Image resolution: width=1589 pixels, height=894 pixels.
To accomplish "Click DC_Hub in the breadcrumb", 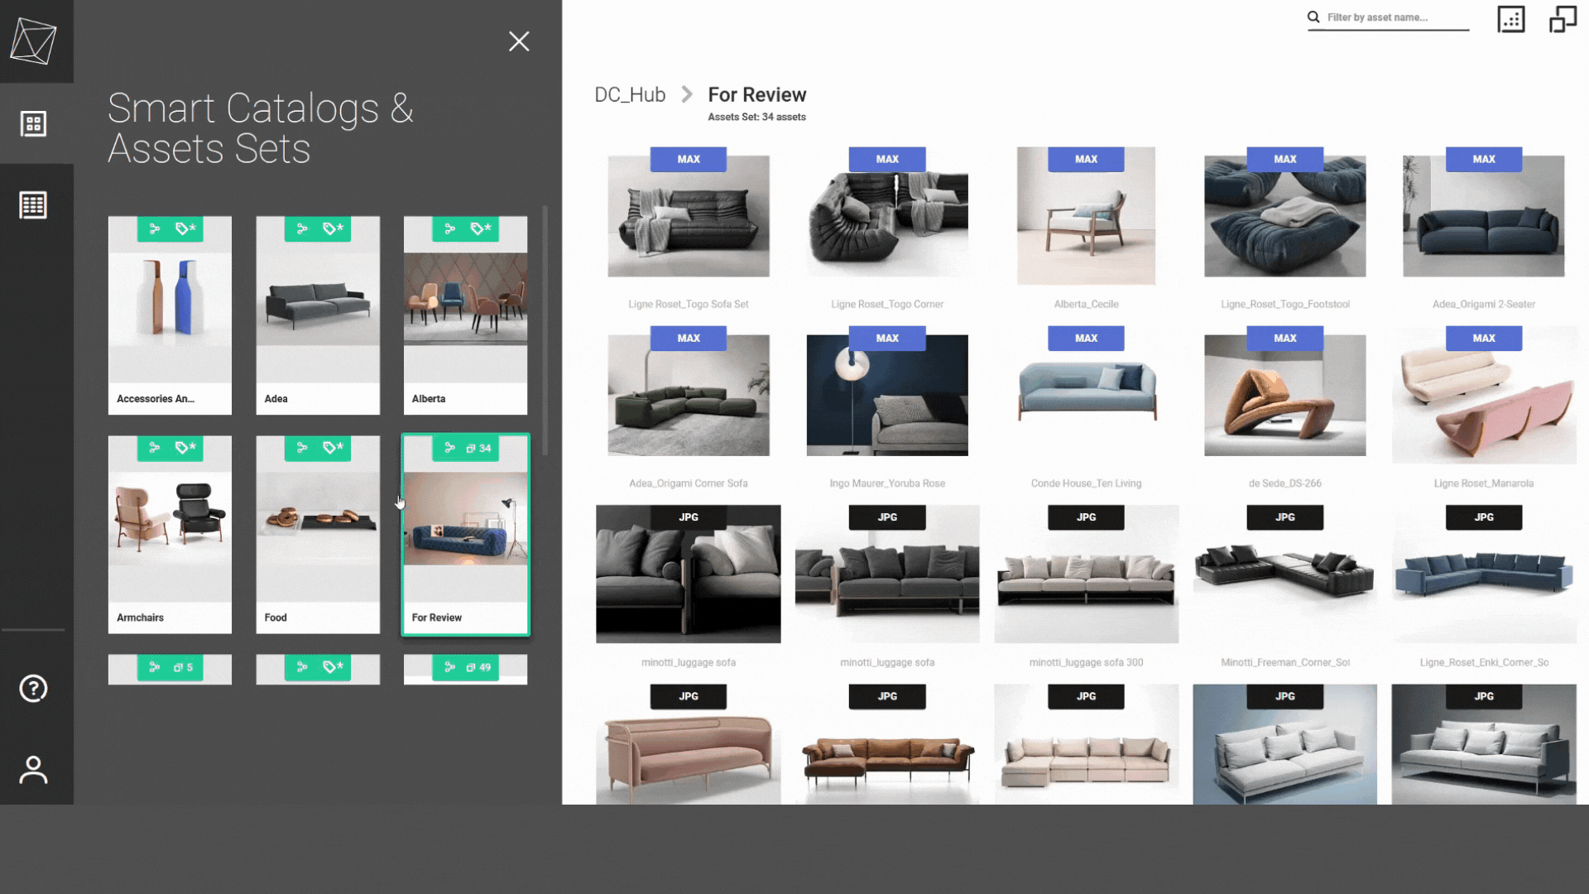I will (x=630, y=95).
